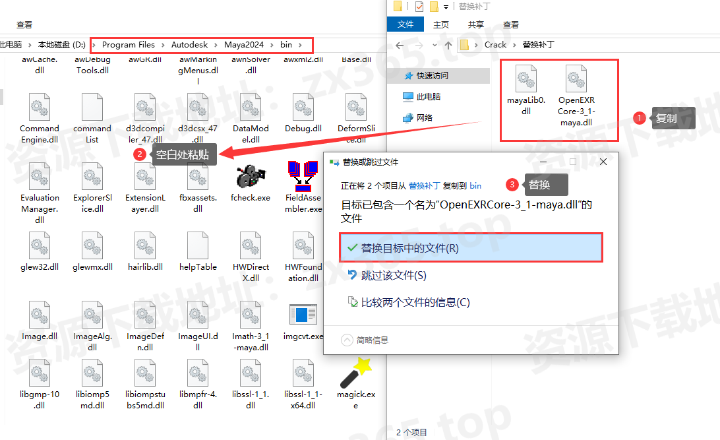Select imgcvt.exe window icon
Screen dimensions: 720x440
303,315
